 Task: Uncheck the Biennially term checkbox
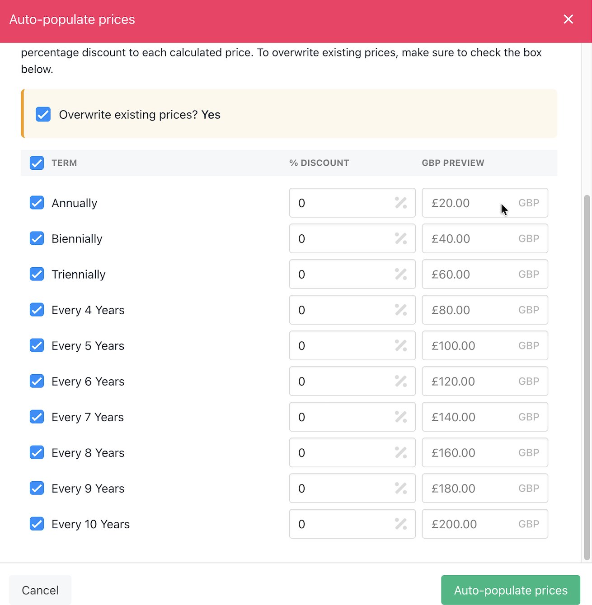coord(37,238)
